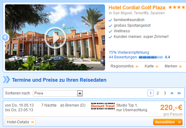Go to results page 2
This screenshot has height=128, width=186.
tap(158, 93)
